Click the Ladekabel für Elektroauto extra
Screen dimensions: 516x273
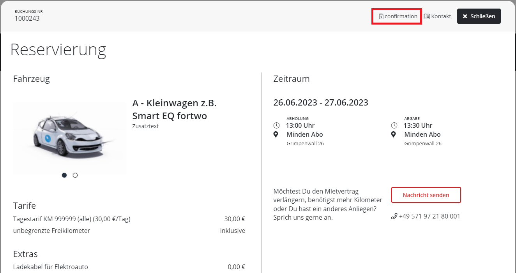(x=51, y=267)
